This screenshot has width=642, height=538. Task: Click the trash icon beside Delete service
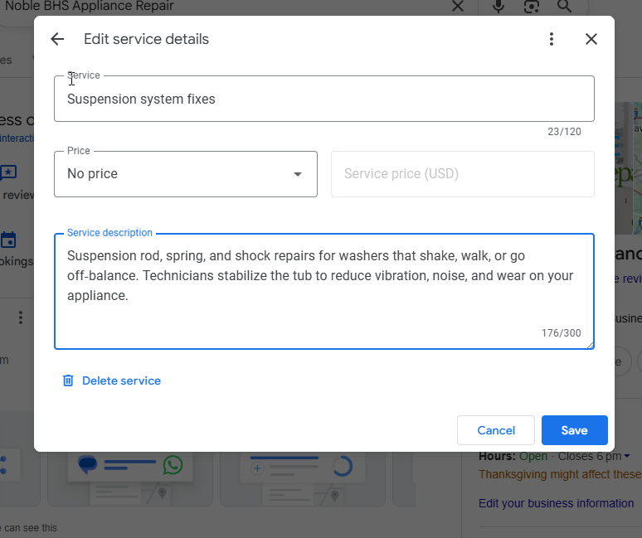(68, 380)
